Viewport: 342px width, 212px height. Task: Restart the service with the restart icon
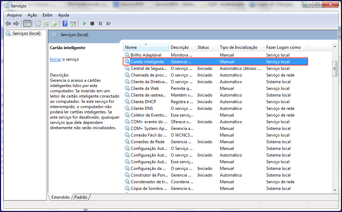[108, 24]
